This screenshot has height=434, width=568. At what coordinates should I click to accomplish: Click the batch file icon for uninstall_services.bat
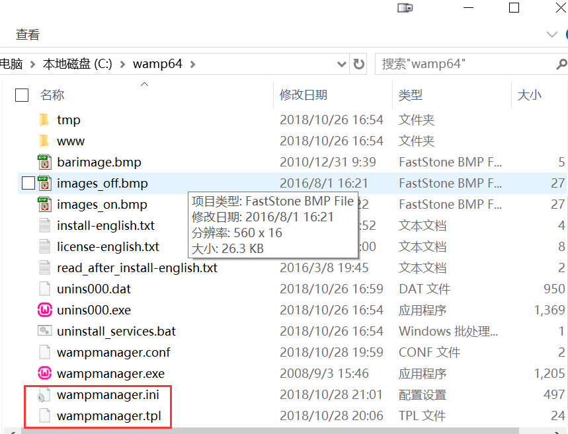point(44,331)
